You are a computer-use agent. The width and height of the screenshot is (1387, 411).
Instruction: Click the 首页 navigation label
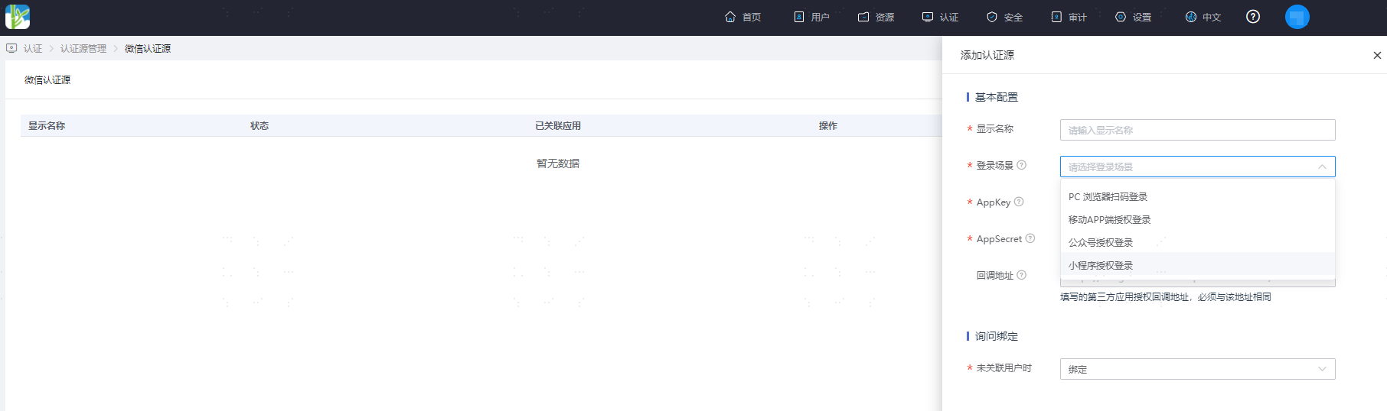tap(752, 17)
